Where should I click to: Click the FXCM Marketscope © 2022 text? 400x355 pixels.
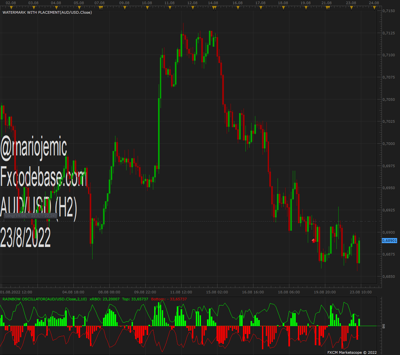point(352,352)
